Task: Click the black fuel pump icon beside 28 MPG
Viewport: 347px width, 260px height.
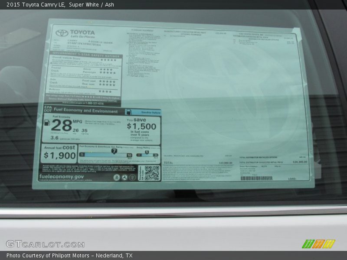Action: 47,122
